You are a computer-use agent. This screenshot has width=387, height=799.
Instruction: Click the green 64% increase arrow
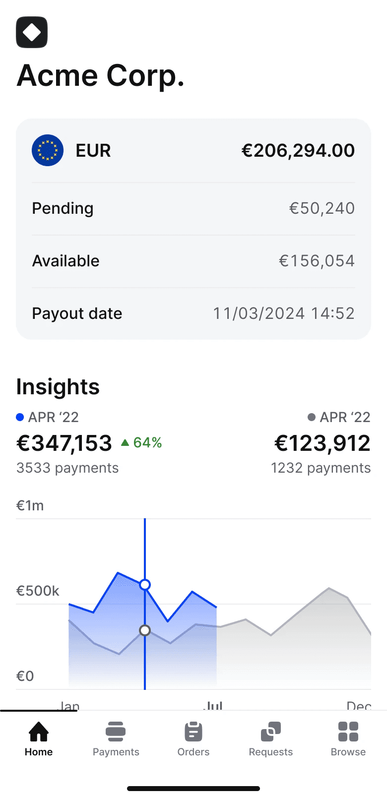[126, 442]
